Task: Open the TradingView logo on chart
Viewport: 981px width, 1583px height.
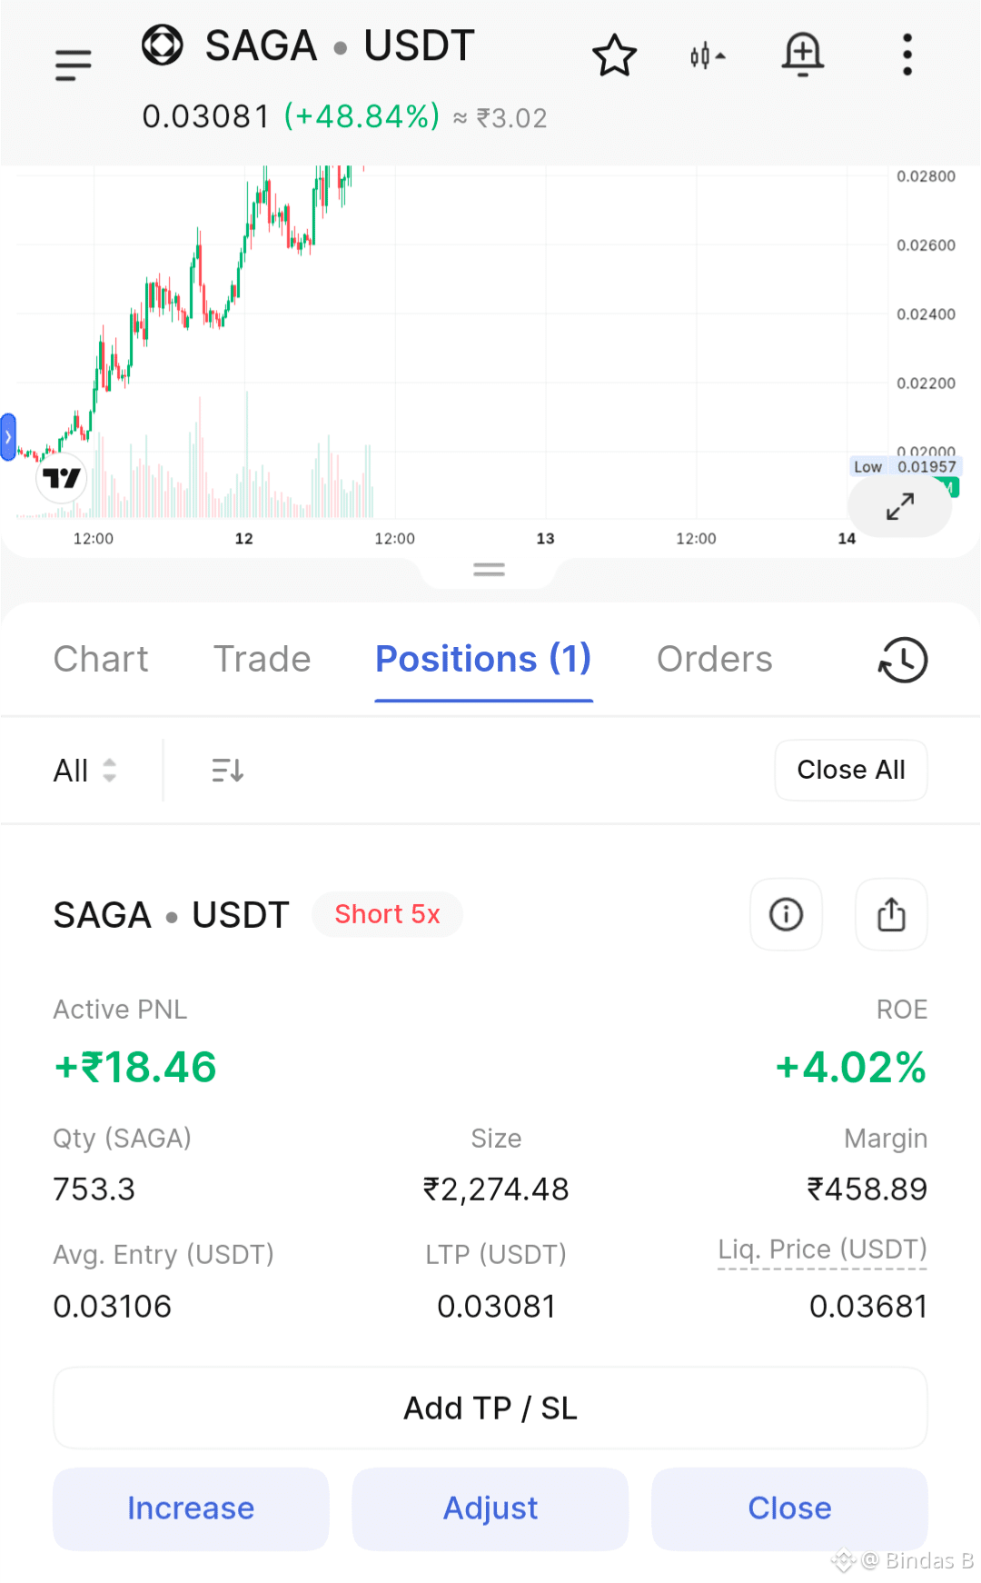Action: (x=62, y=478)
